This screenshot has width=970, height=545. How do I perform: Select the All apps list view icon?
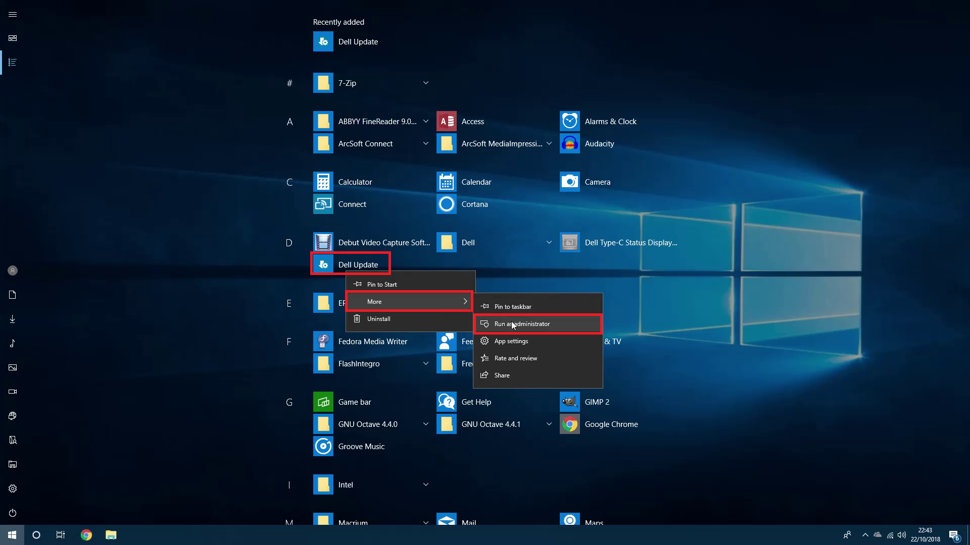click(x=13, y=63)
